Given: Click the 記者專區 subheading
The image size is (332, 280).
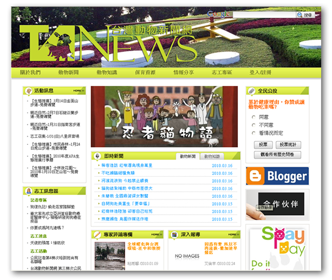Looking at the screenshot, I should pos(38,200).
